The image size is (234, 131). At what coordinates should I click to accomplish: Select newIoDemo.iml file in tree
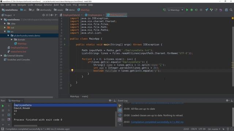click(18, 52)
